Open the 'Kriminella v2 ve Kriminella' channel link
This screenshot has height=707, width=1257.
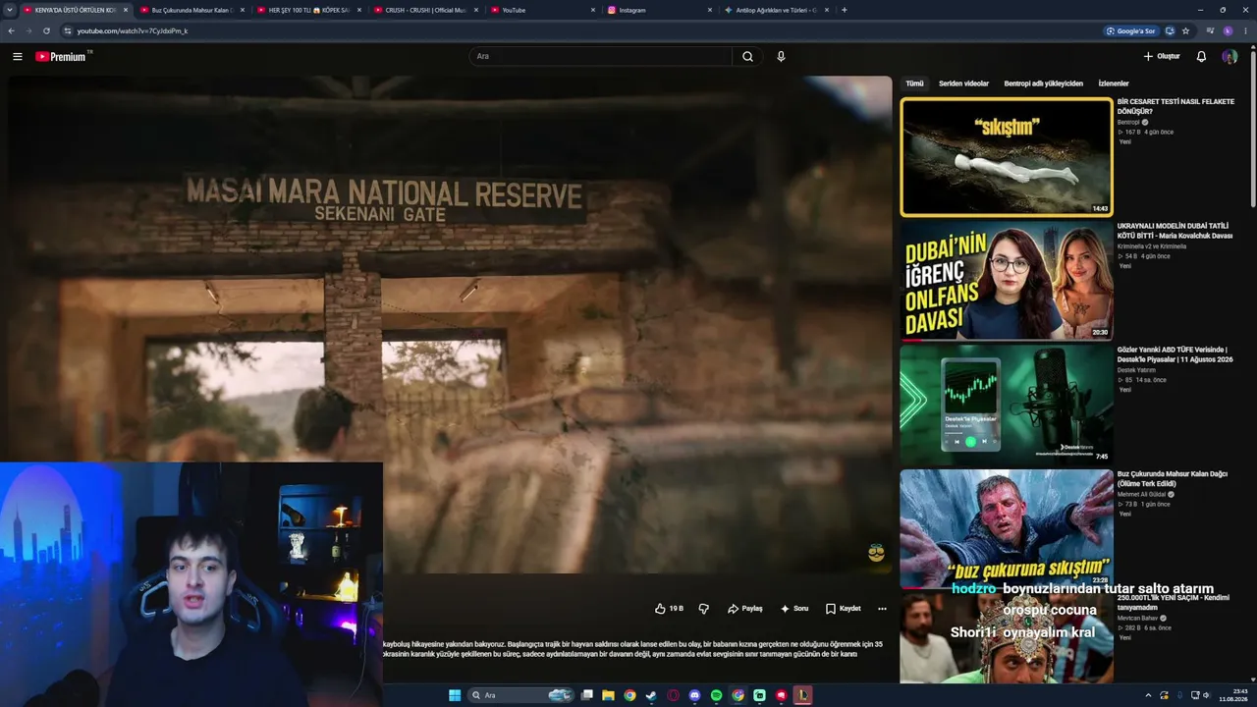[x=1152, y=246]
